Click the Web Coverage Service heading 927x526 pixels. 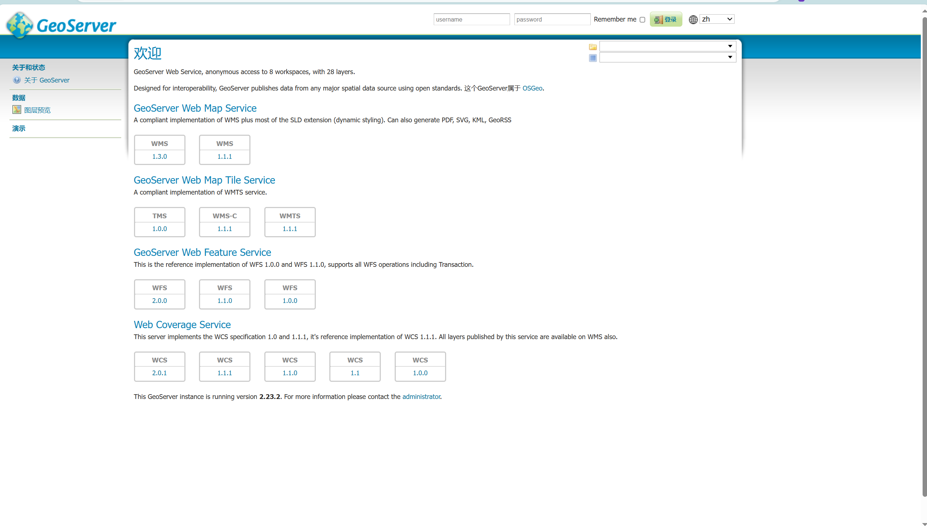pos(182,325)
